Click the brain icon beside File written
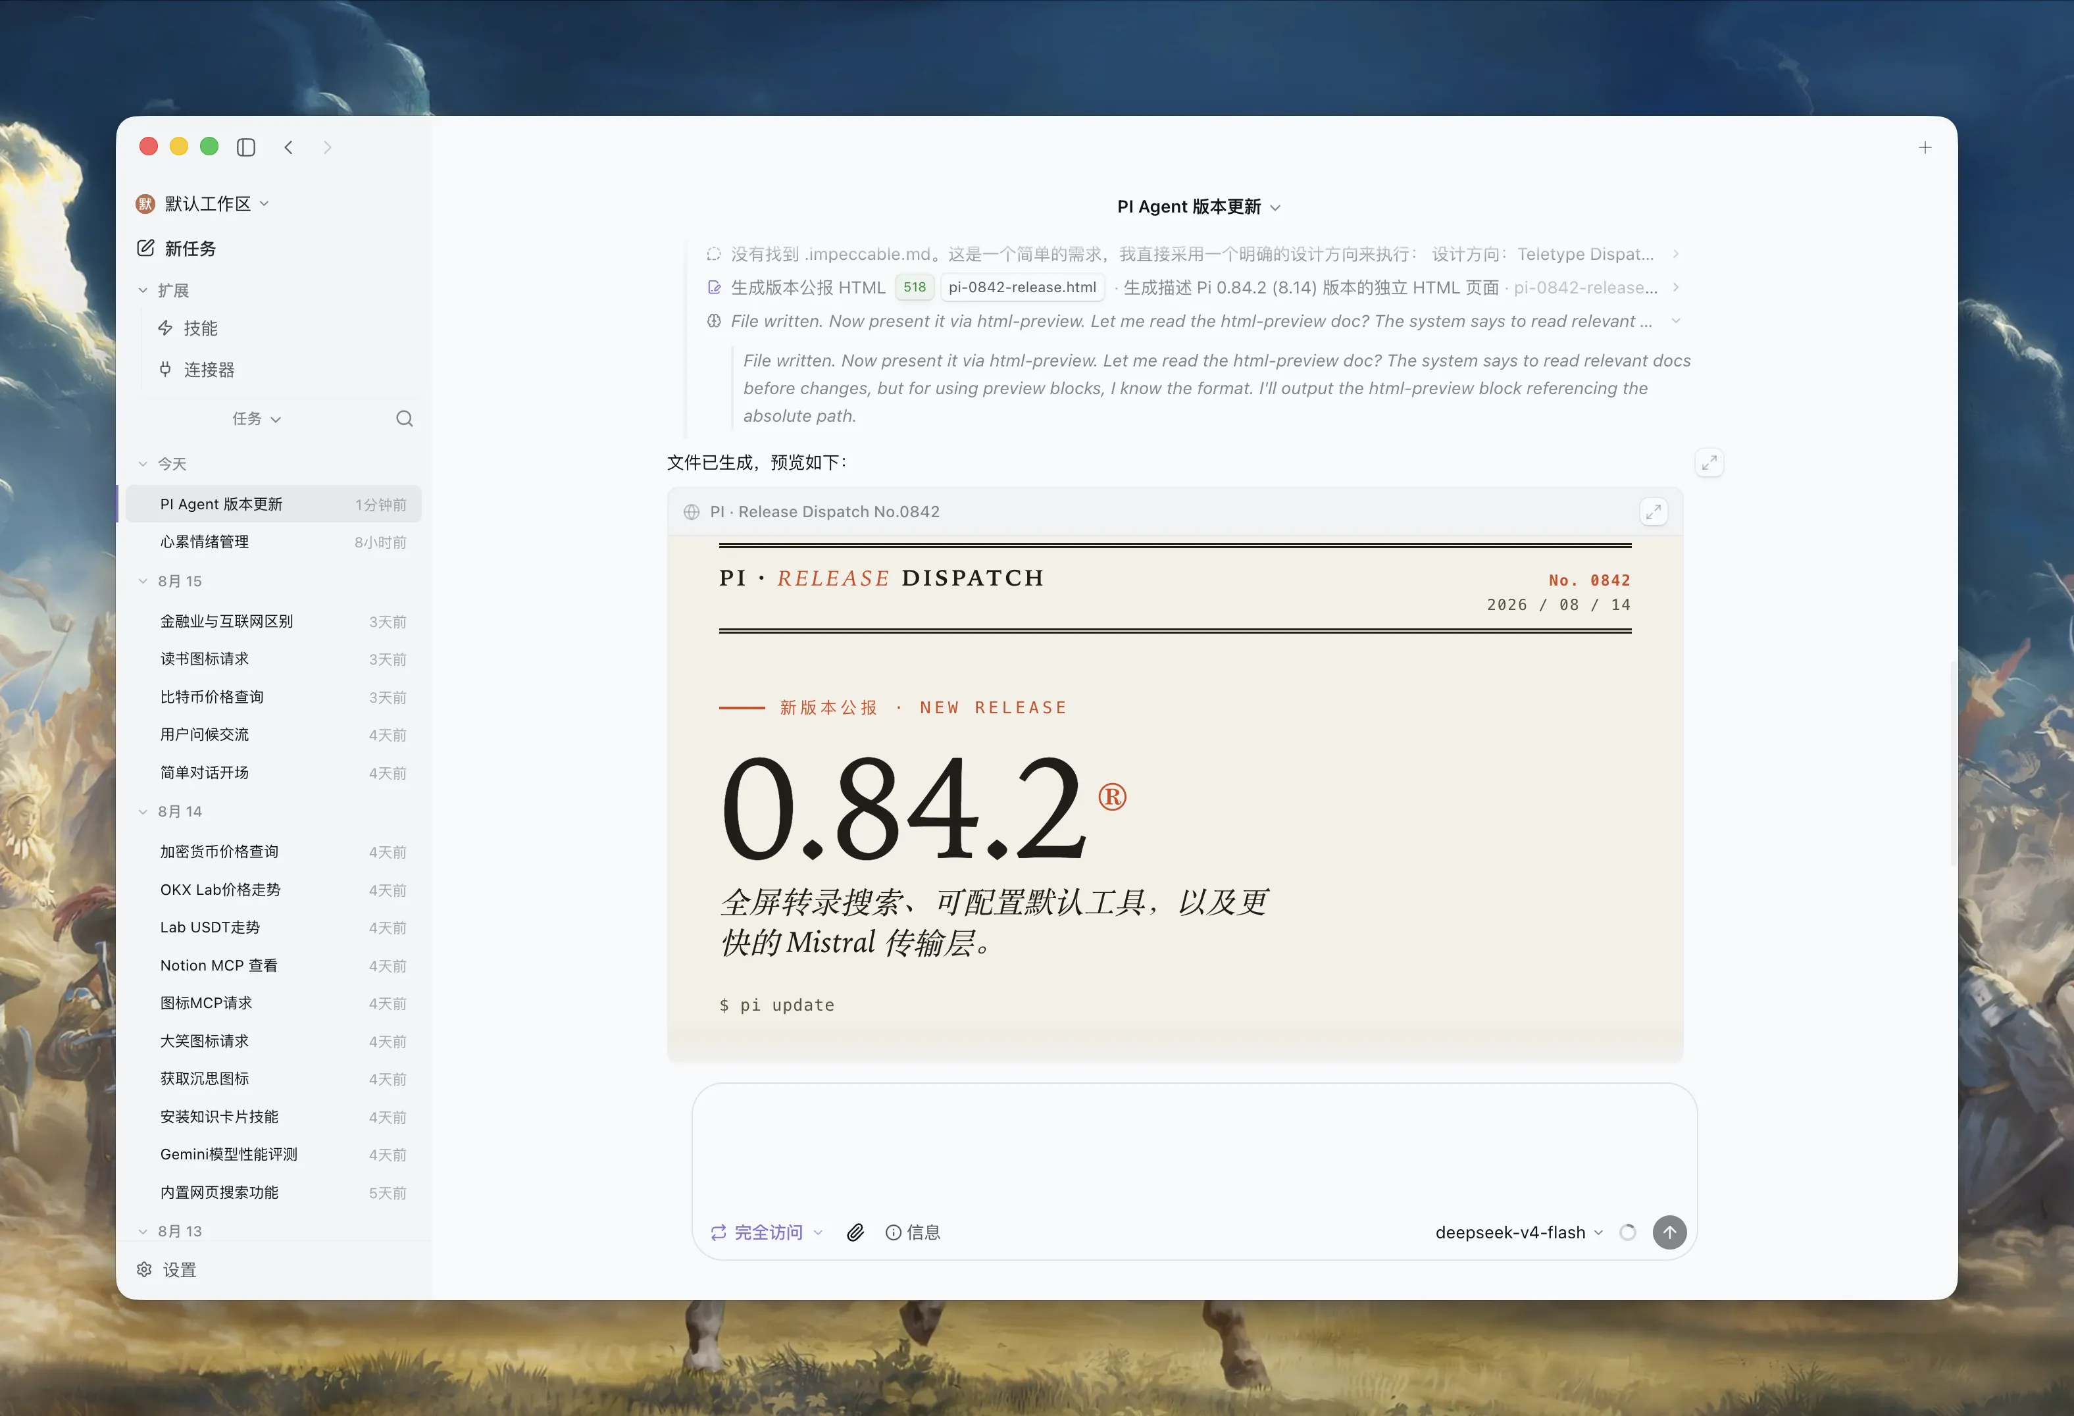Screen dimensions: 2074x1416 click(714, 321)
